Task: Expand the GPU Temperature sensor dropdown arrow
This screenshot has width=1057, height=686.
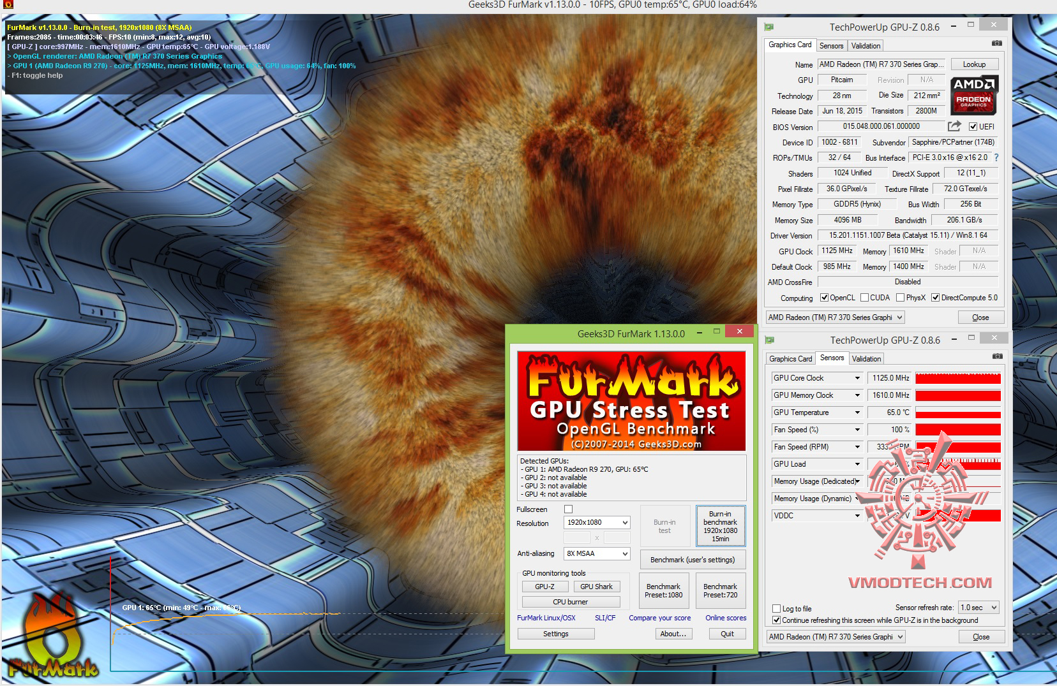Action: 857,412
